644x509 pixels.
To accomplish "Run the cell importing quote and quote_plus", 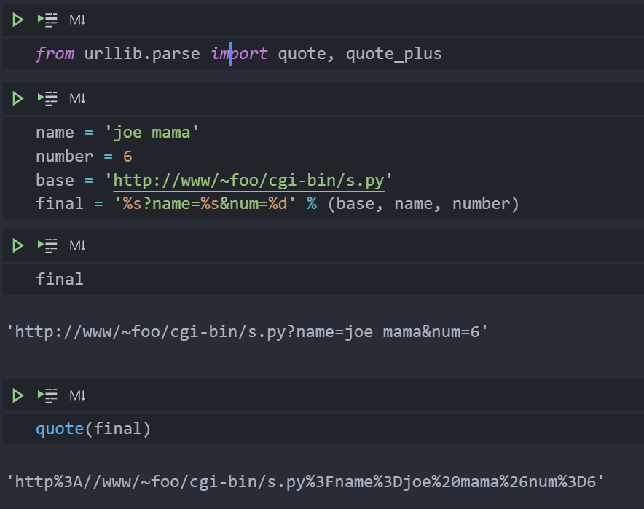I will click(17, 20).
